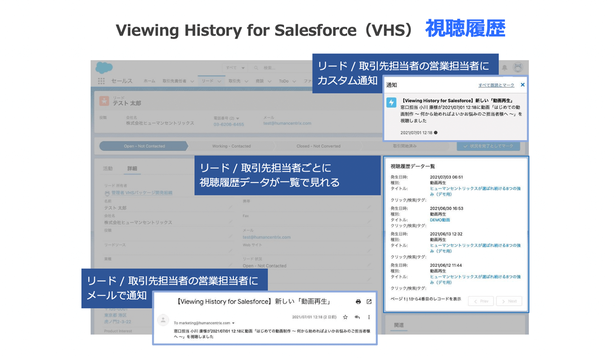The height and width of the screenshot is (358, 616).
Task: Expand the 電話番号 (2) dropdown arrow
Action: coord(237,118)
